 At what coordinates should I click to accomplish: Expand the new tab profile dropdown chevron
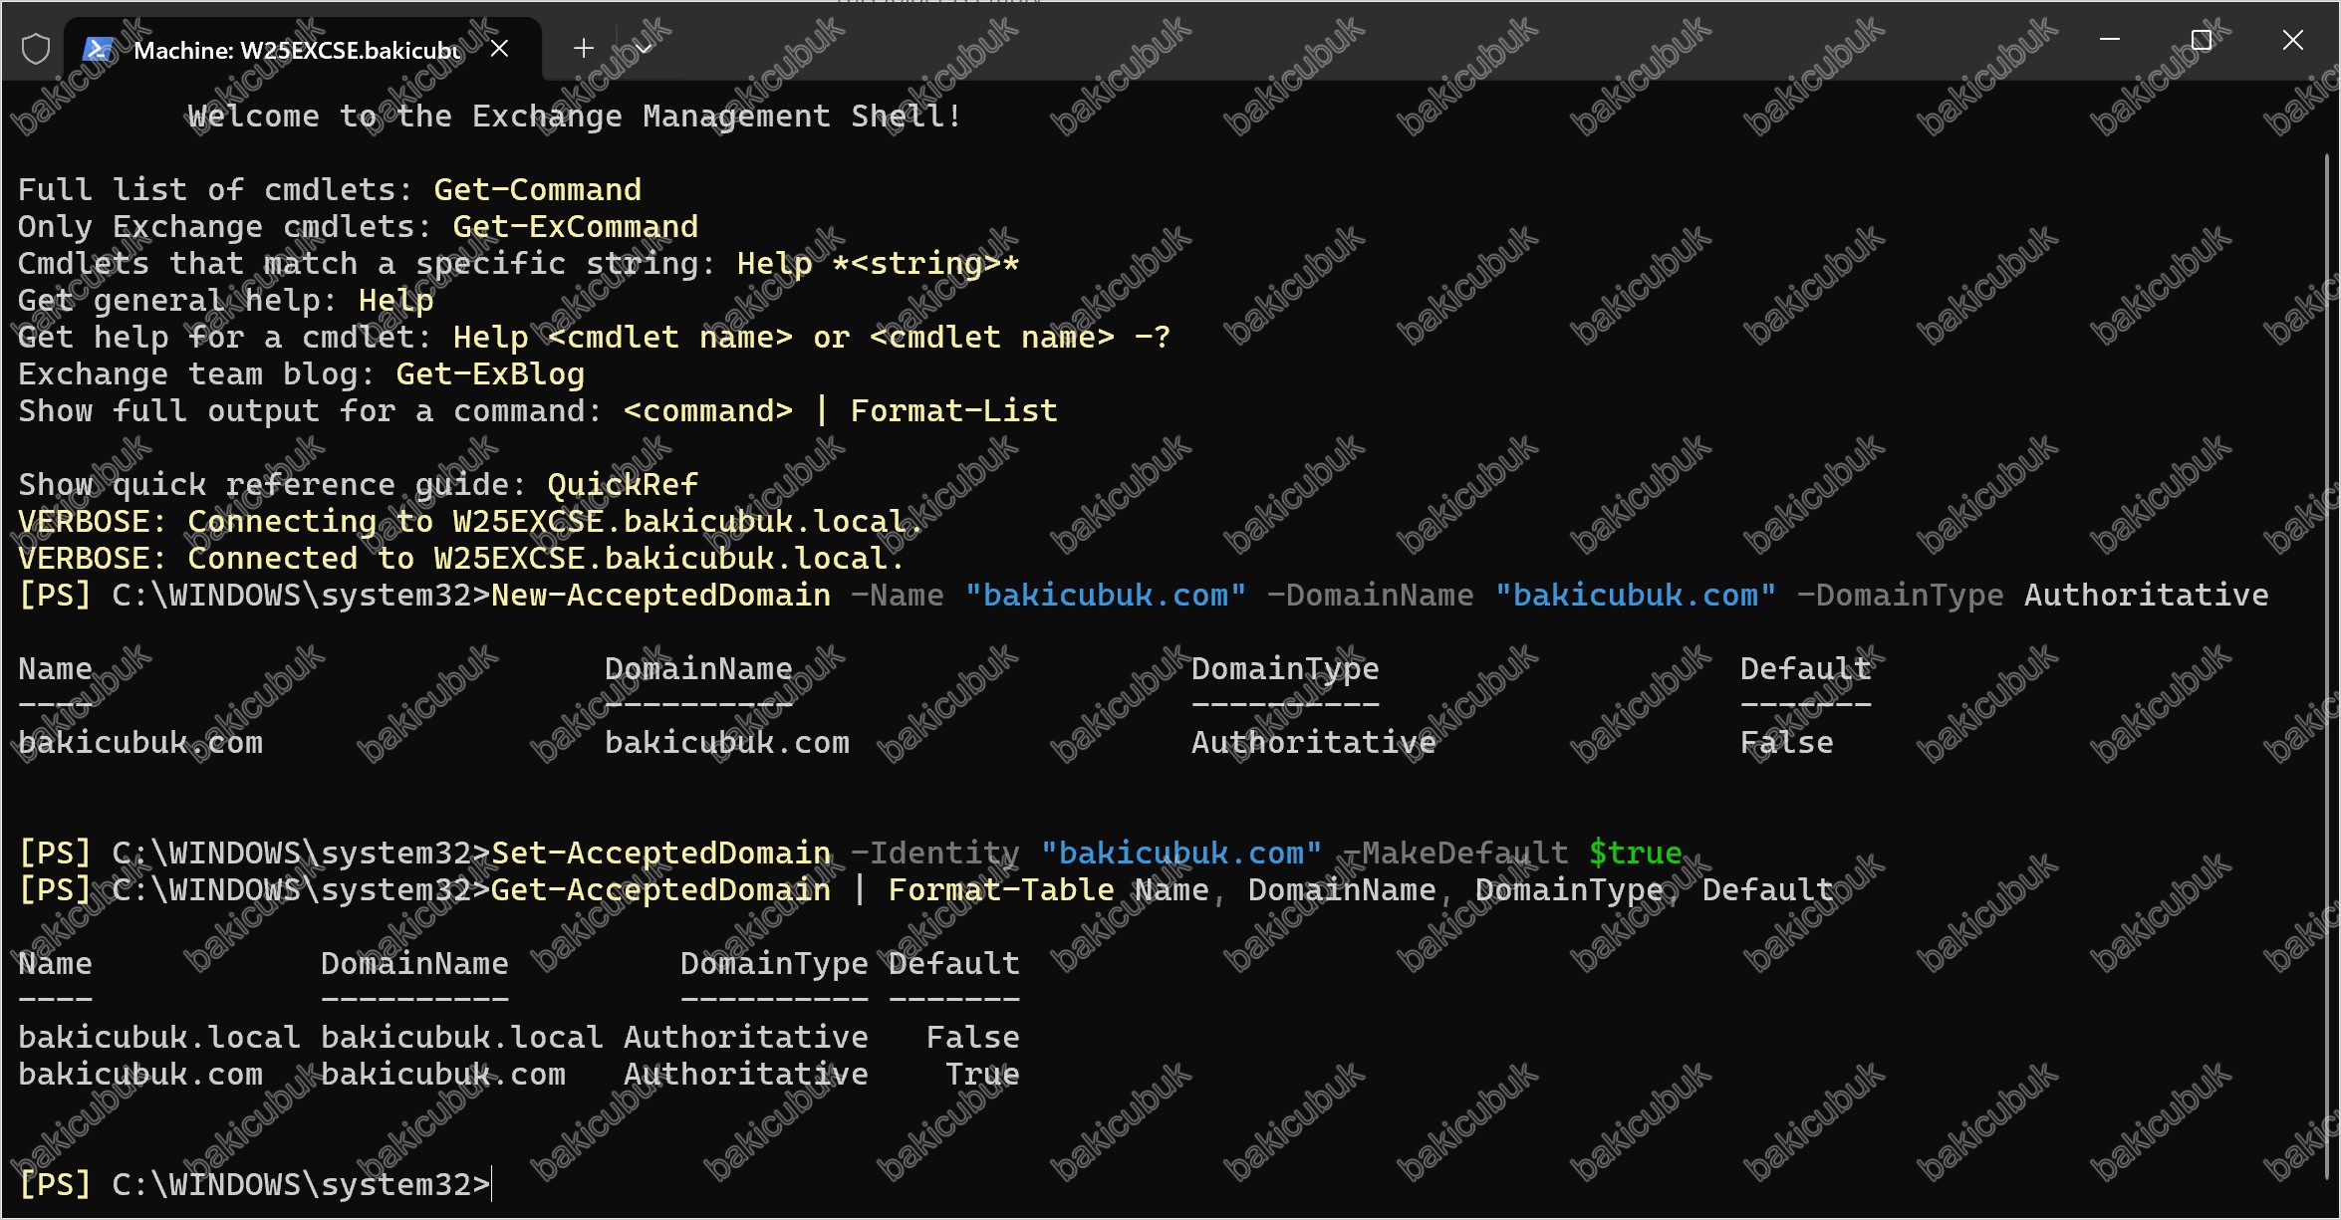645,48
